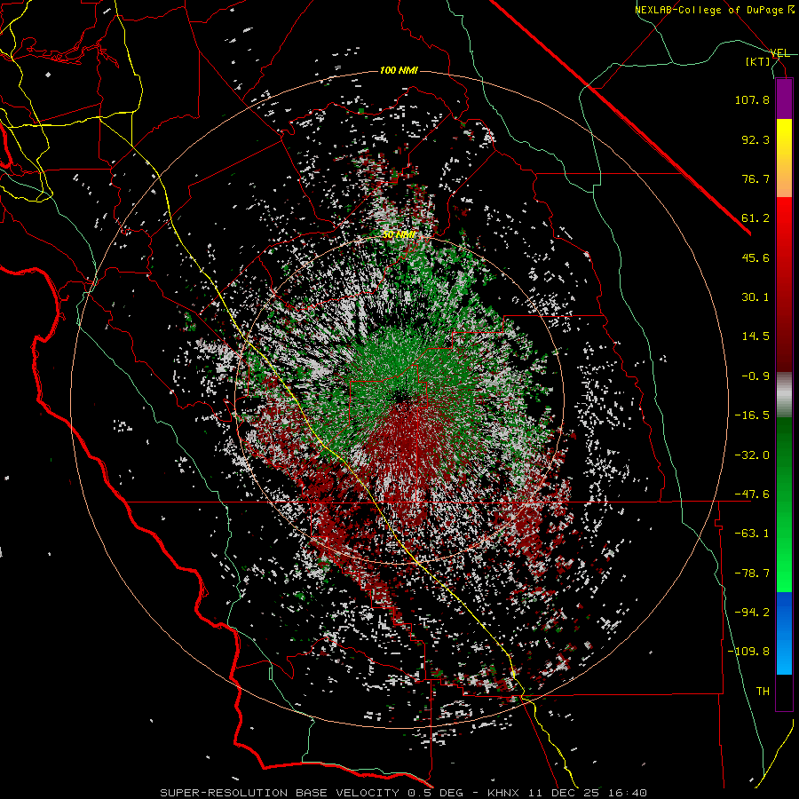Select the 45.6 legend value
The image size is (799, 799).
pos(755,257)
